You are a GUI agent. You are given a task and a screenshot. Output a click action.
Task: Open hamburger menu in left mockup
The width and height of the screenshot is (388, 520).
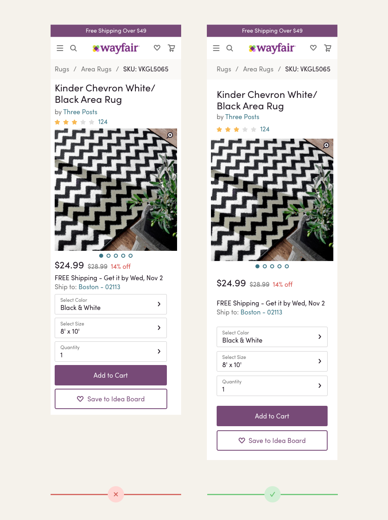pyautogui.click(x=60, y=48)
